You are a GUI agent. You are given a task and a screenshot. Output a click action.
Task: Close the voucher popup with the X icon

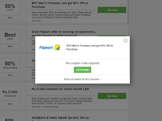(125, 41)
